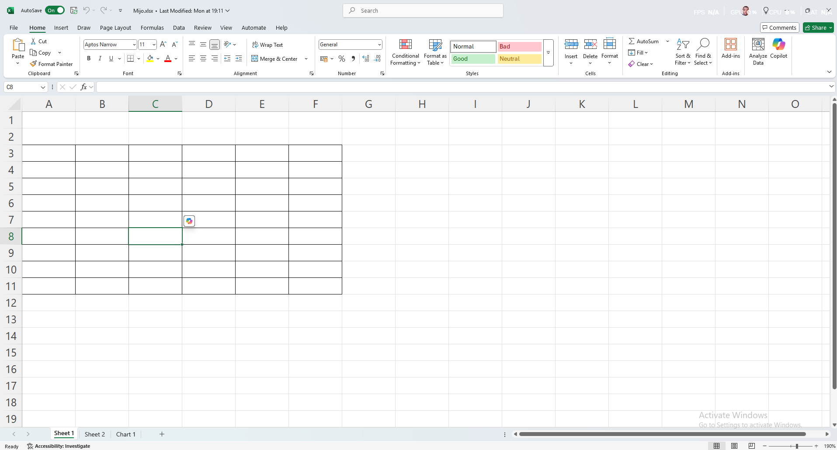Toggle Wrap Text
Image resolution: width=837 pixels, height=450 pixels.
267,45
